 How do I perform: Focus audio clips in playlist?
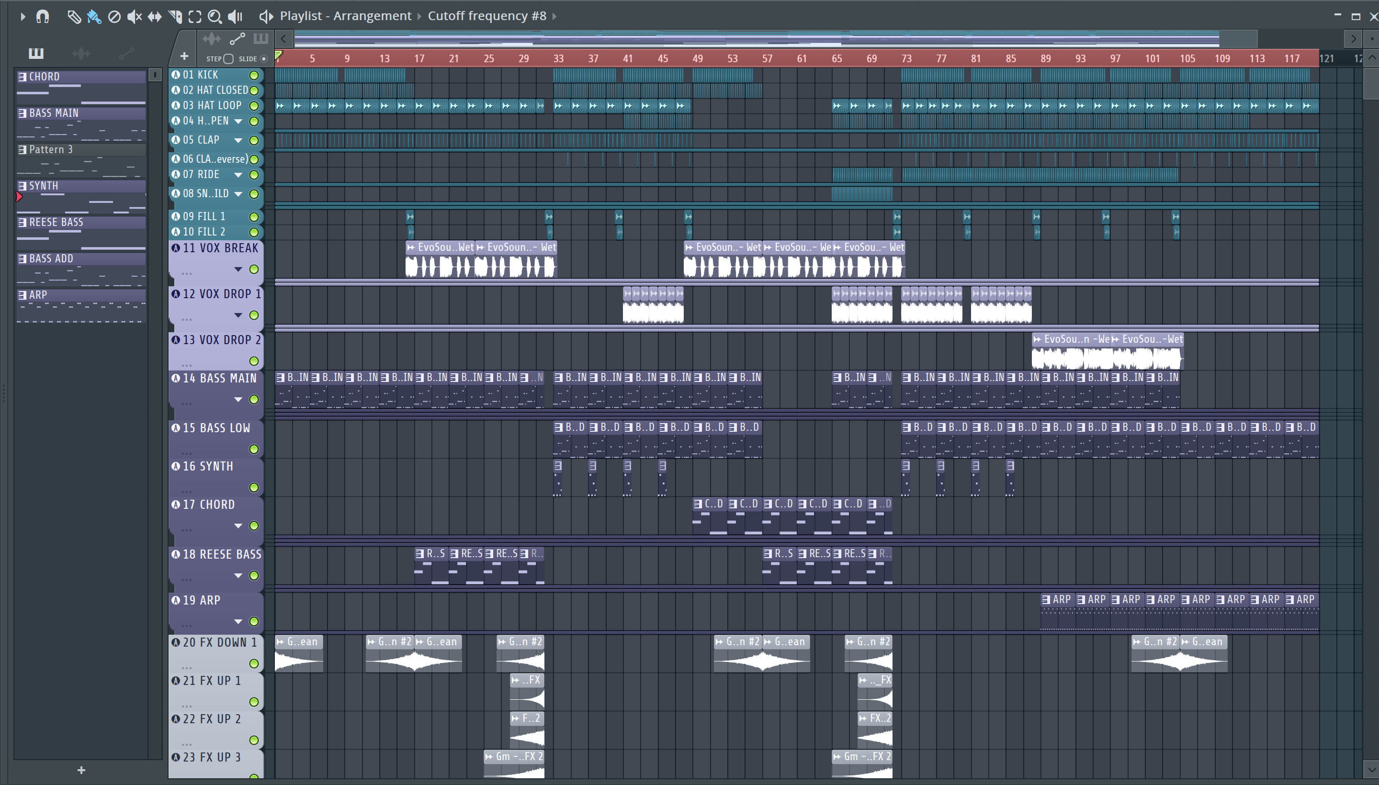[x=212, y=39]
